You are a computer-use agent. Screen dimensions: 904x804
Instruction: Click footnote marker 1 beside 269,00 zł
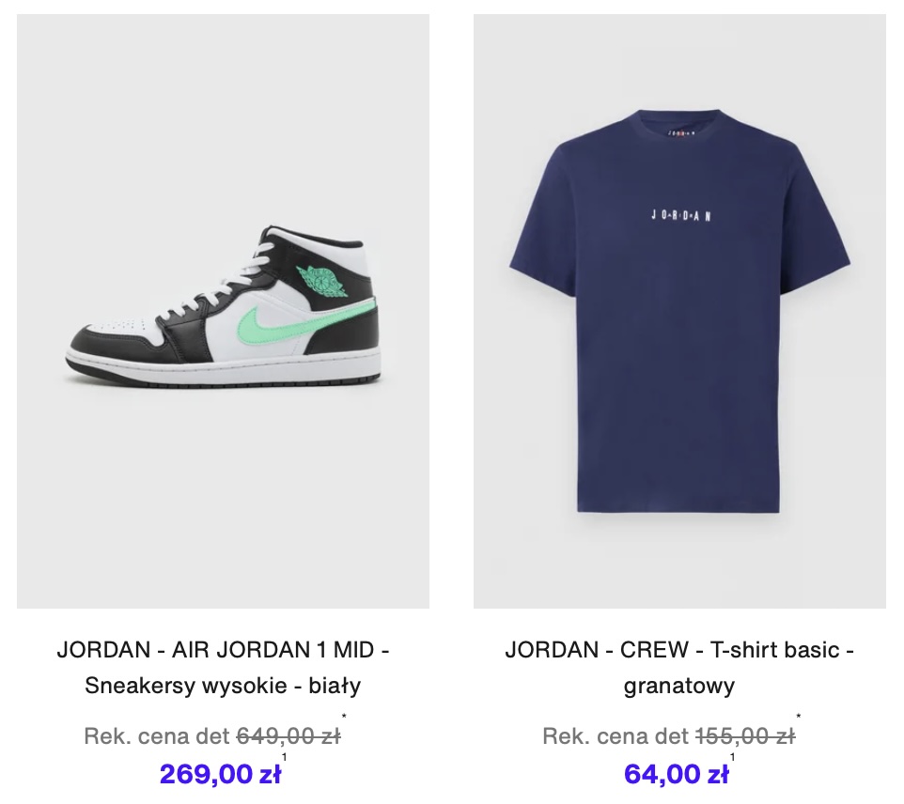(x=284, y=757)
